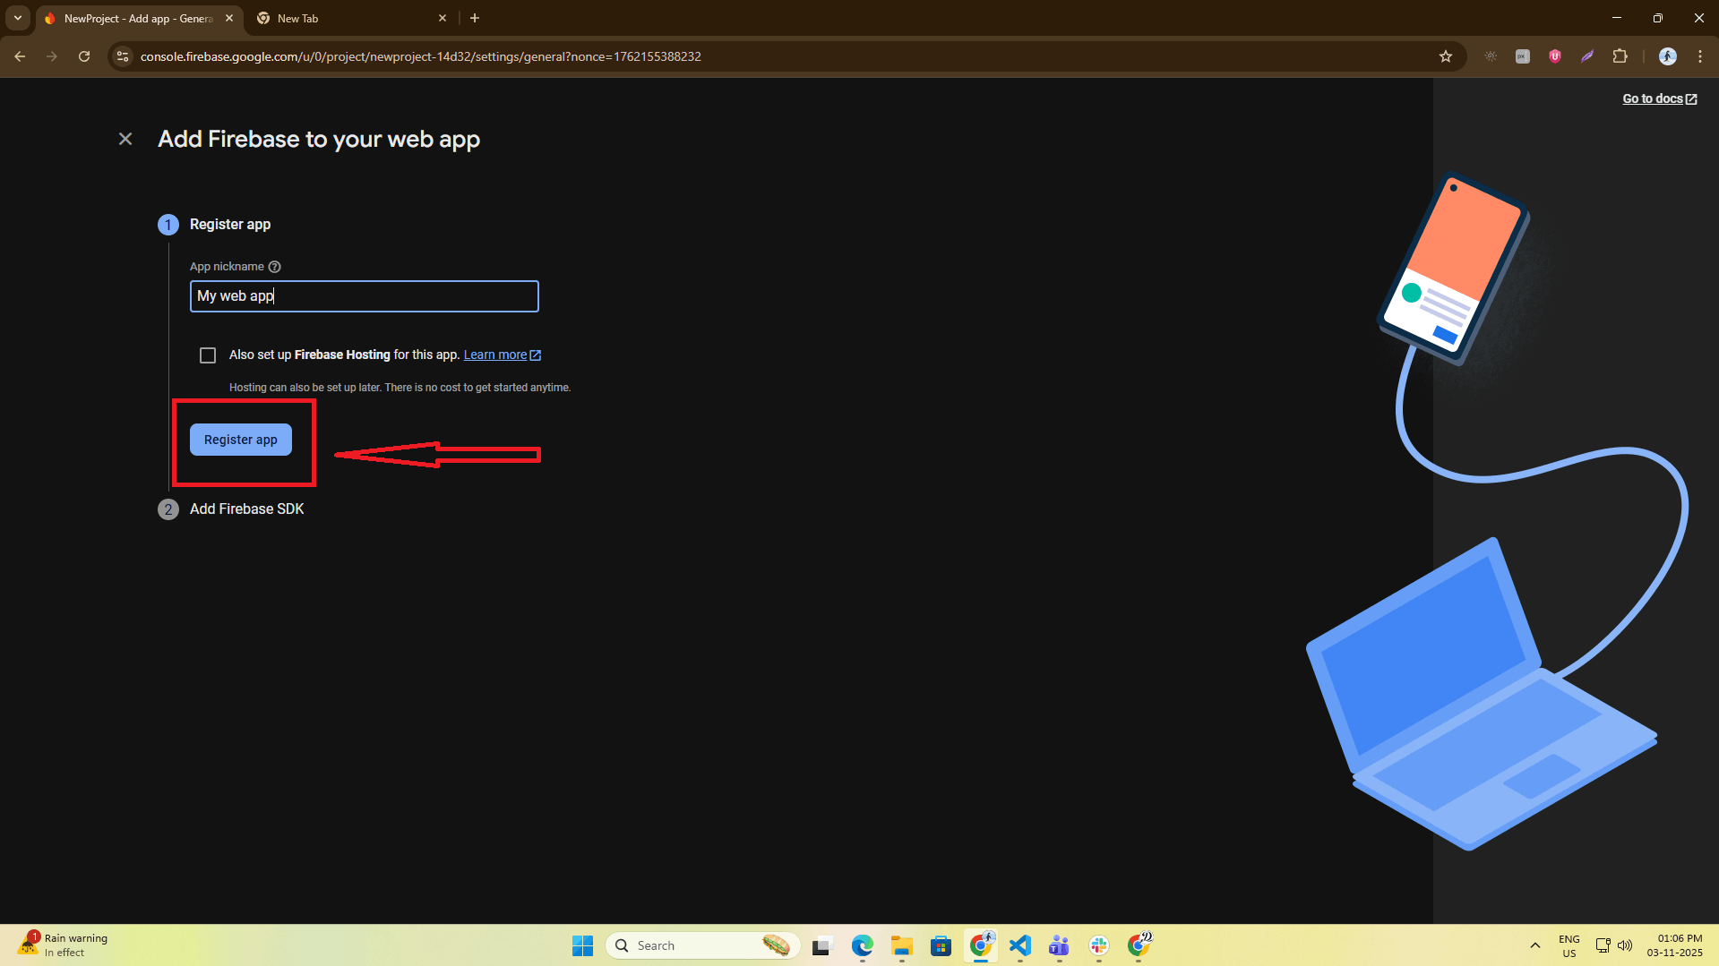Viewport: 1719px width, 966px height.
Task: Click the taskbar Search box
Action: (702, 945)
